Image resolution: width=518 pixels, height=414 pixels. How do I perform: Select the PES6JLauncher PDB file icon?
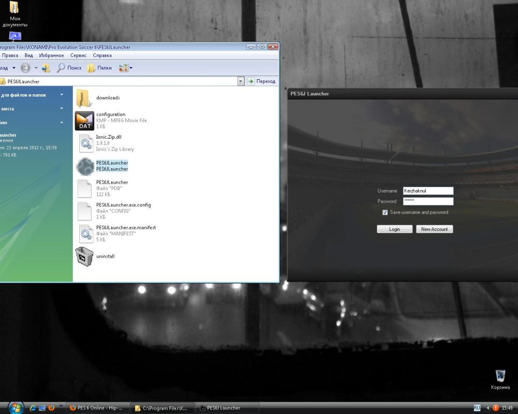[x=84, y=188]
